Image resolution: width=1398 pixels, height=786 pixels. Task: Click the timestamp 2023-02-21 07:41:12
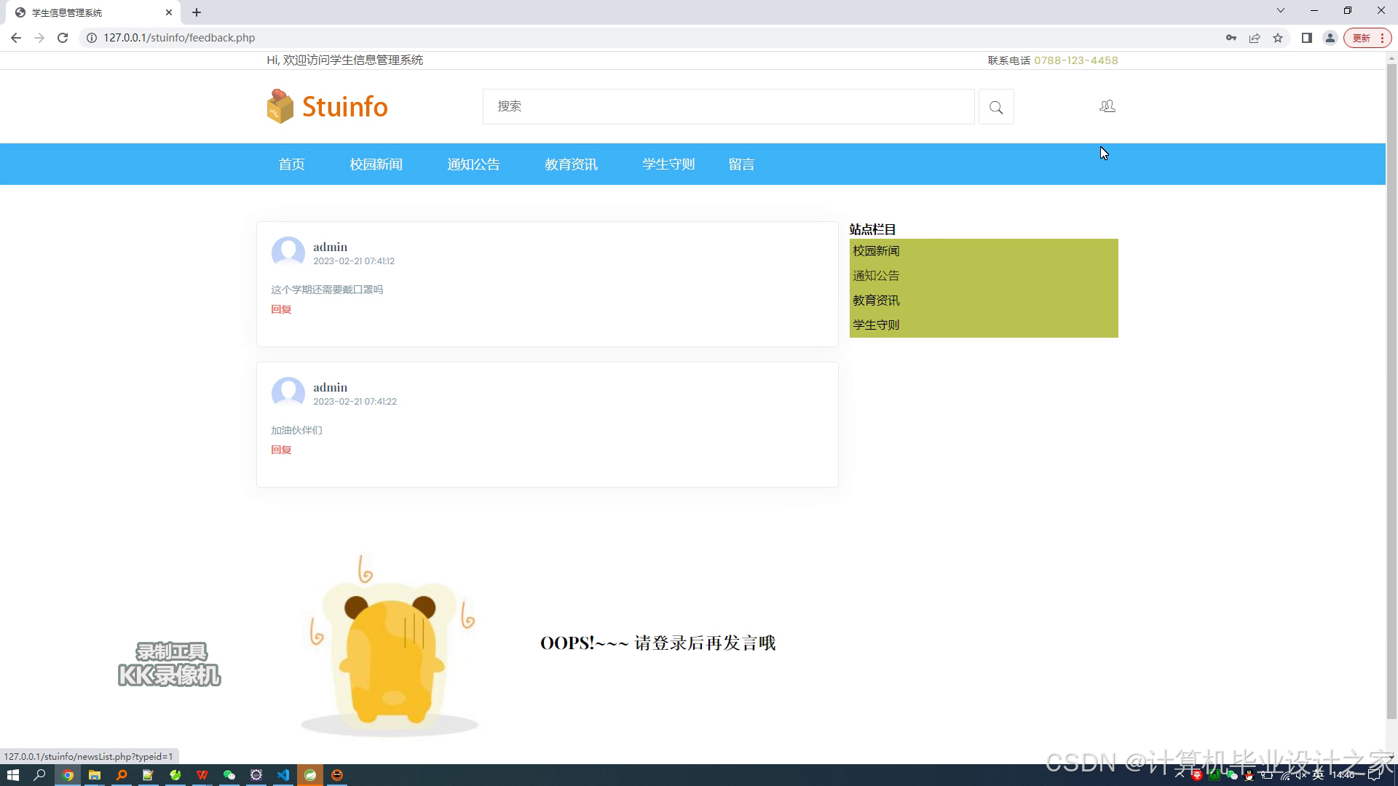354,261
